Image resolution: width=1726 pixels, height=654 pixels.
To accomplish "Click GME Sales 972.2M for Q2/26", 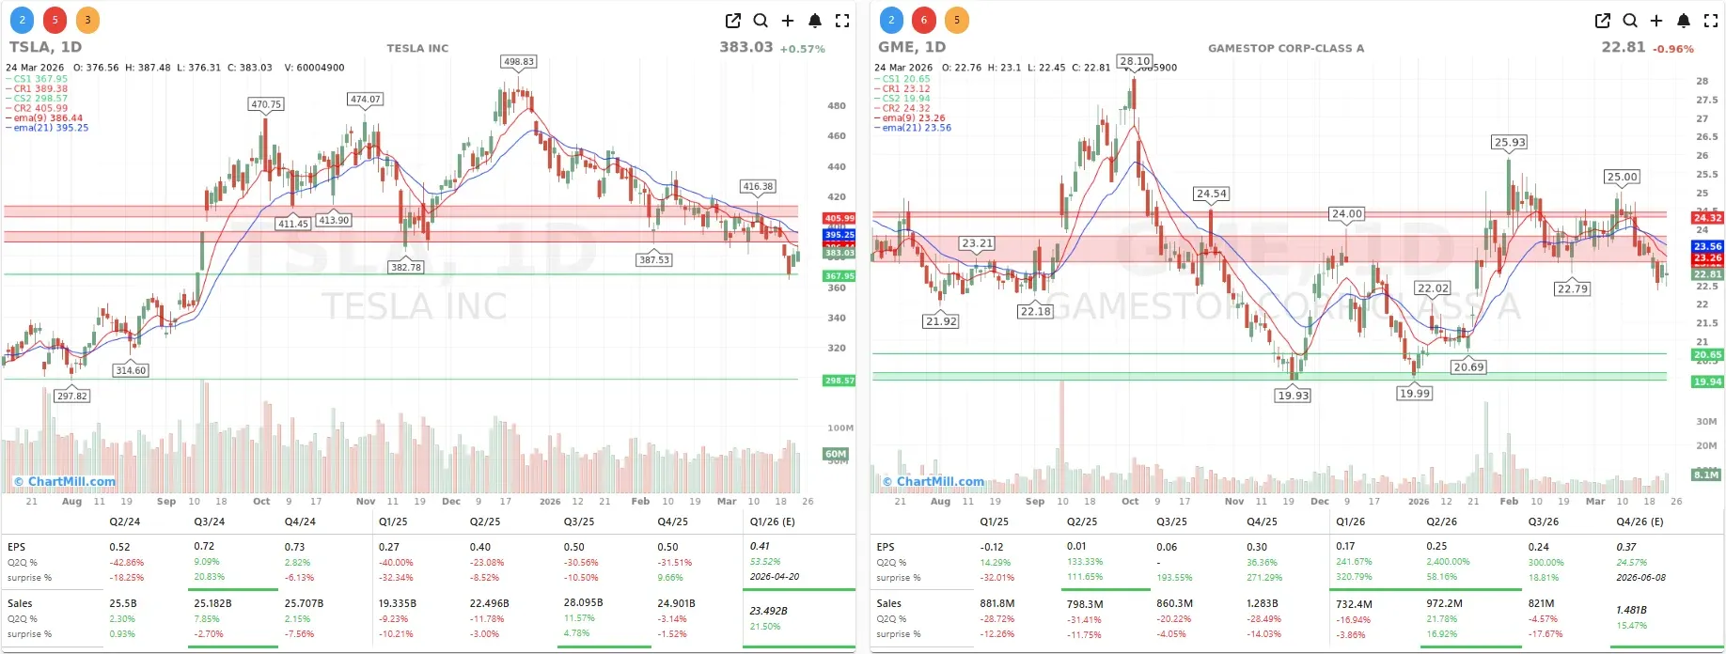I will tap(1444, 603).
